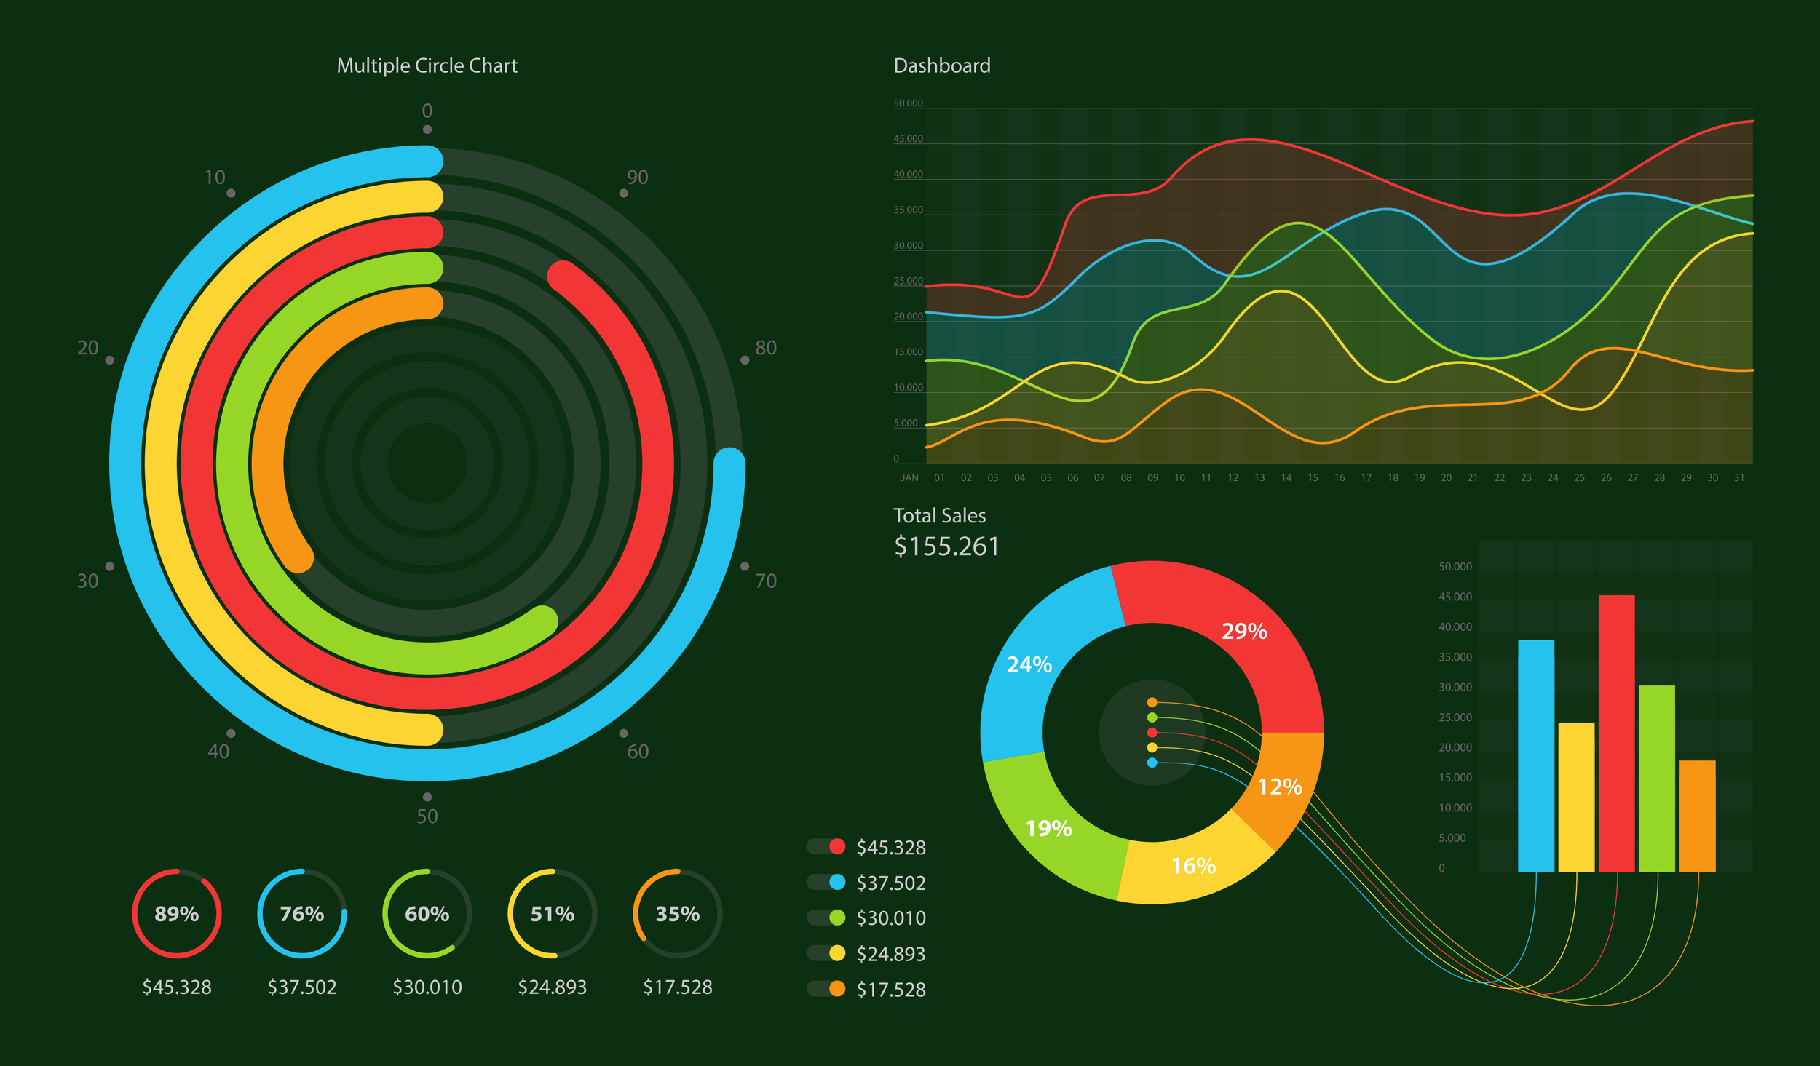Click the $30.010 value under 60% ring
The image size is (1820, 1066).
point(427,987)
